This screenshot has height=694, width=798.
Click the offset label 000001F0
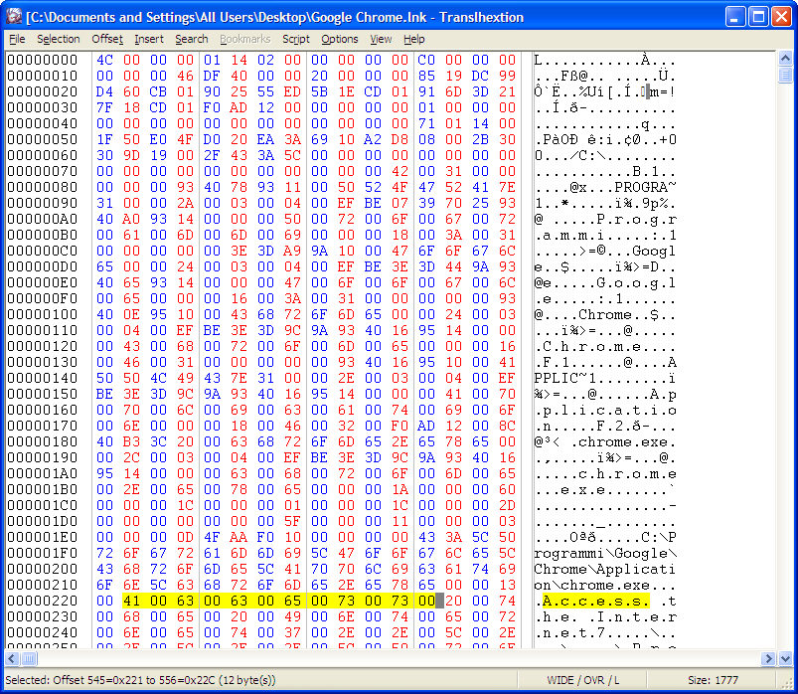tap(43, 554)
